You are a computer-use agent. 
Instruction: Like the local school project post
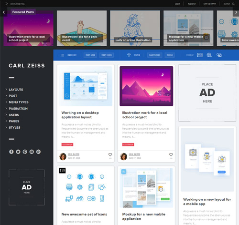[x=171, y=154]
